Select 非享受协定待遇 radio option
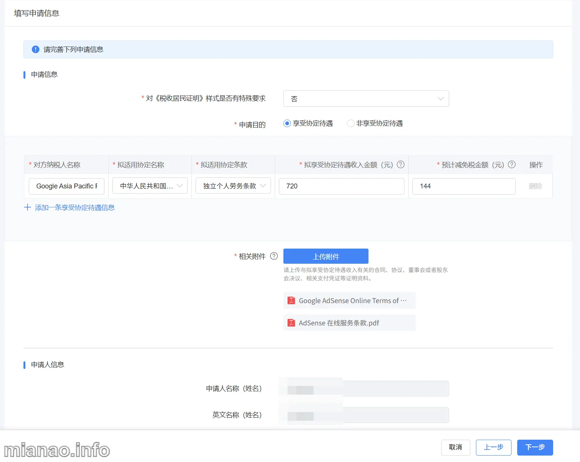This screenshot has height=462, width=580. pyautogui.click(x=350, y=123)
